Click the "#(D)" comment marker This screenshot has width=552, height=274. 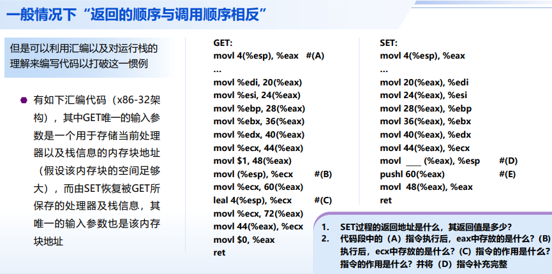(x=509, y=161)
